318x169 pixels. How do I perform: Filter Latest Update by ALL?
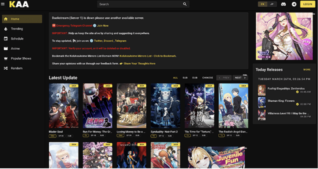[175, 78]
